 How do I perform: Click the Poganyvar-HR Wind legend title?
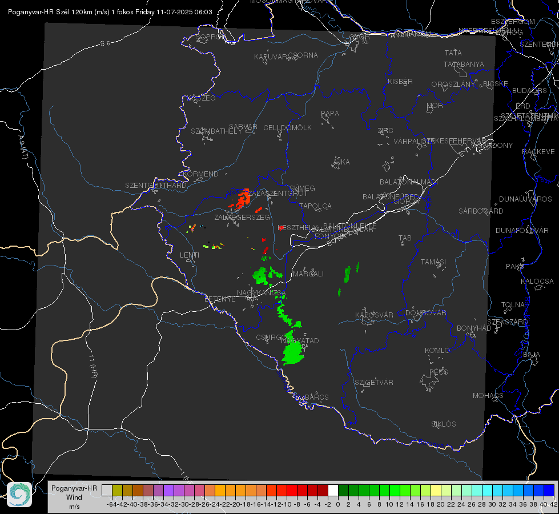coord(74,497)
